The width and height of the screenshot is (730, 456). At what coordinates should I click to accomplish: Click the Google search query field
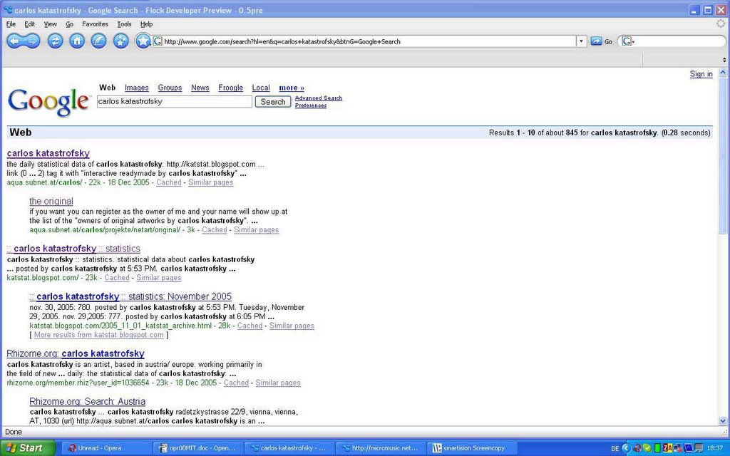[x=175, y=101]
